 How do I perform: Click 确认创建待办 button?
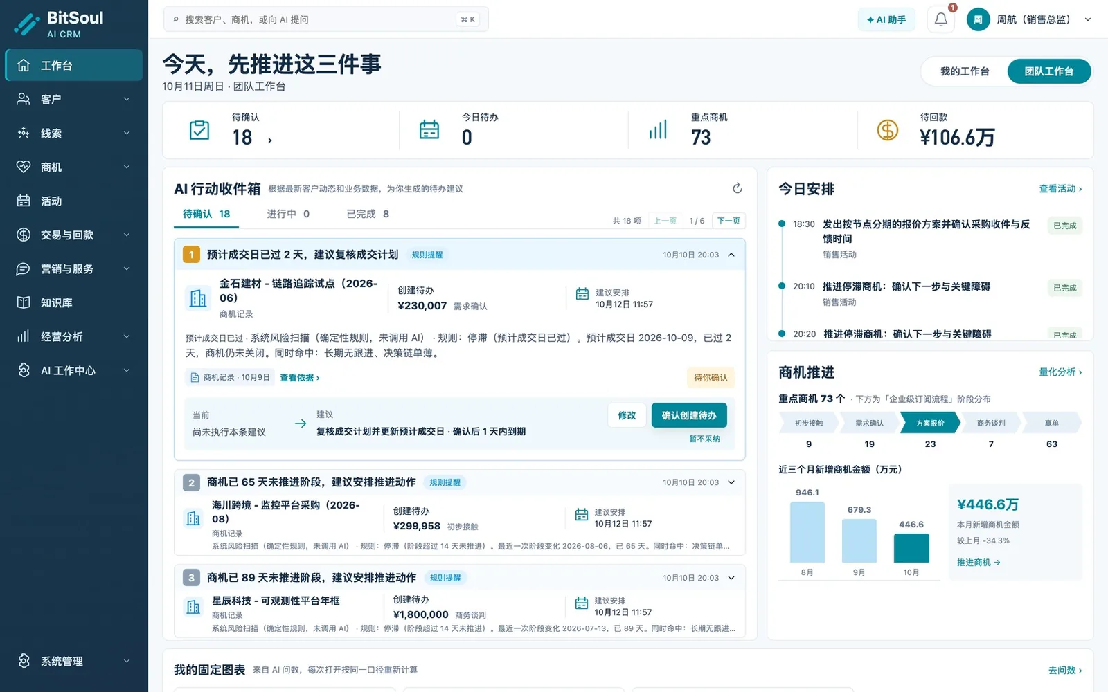click(x=689, y=415)
